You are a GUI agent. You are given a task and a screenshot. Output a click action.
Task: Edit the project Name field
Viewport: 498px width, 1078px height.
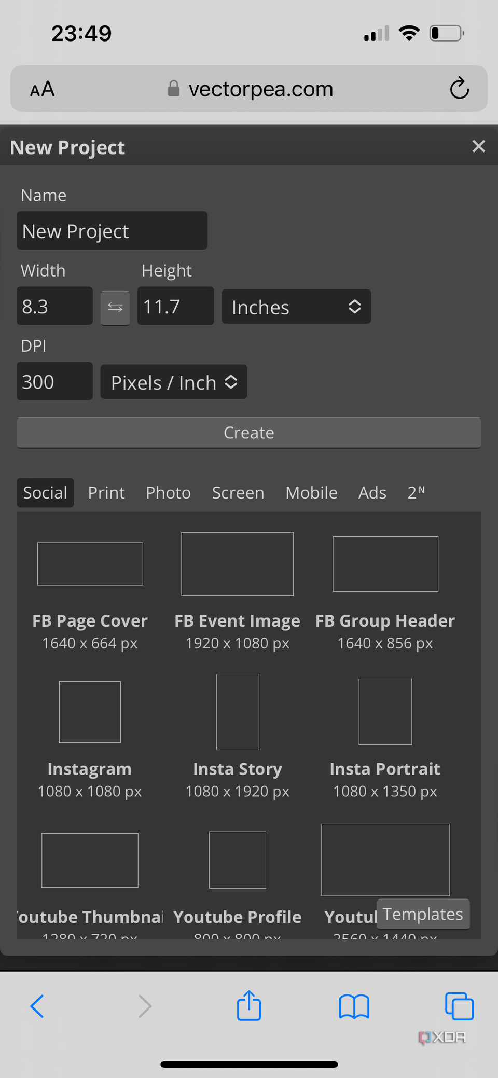click(x=112, y=231)
